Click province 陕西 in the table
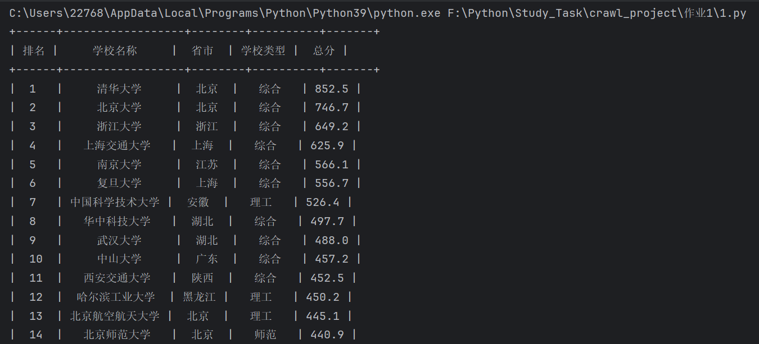The height and width of the screenshot is (344, 759). [x=202, y=278]
